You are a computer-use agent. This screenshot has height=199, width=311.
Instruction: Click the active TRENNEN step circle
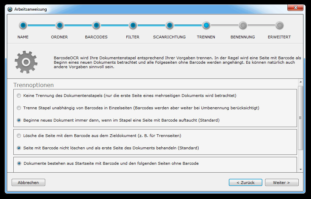(206, 25)
